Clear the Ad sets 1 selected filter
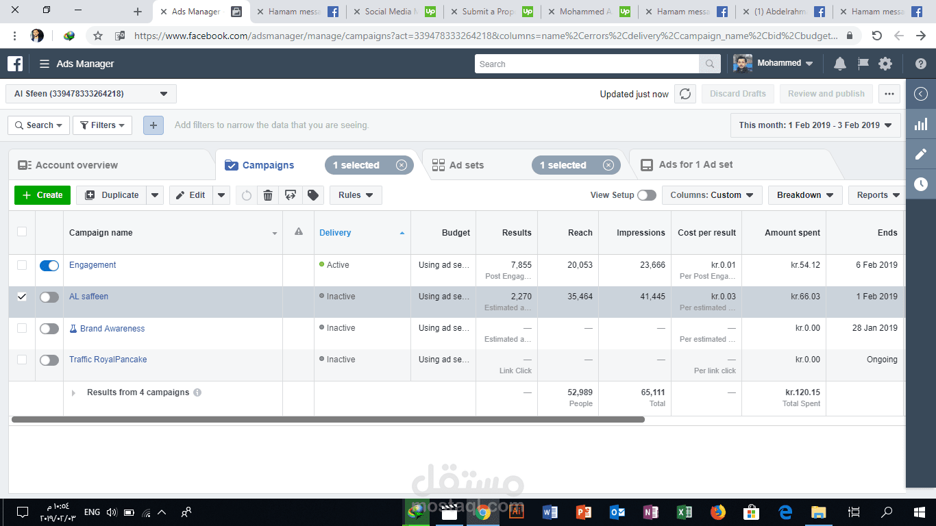This screenshot has height=526, width=936. (608, 165)
